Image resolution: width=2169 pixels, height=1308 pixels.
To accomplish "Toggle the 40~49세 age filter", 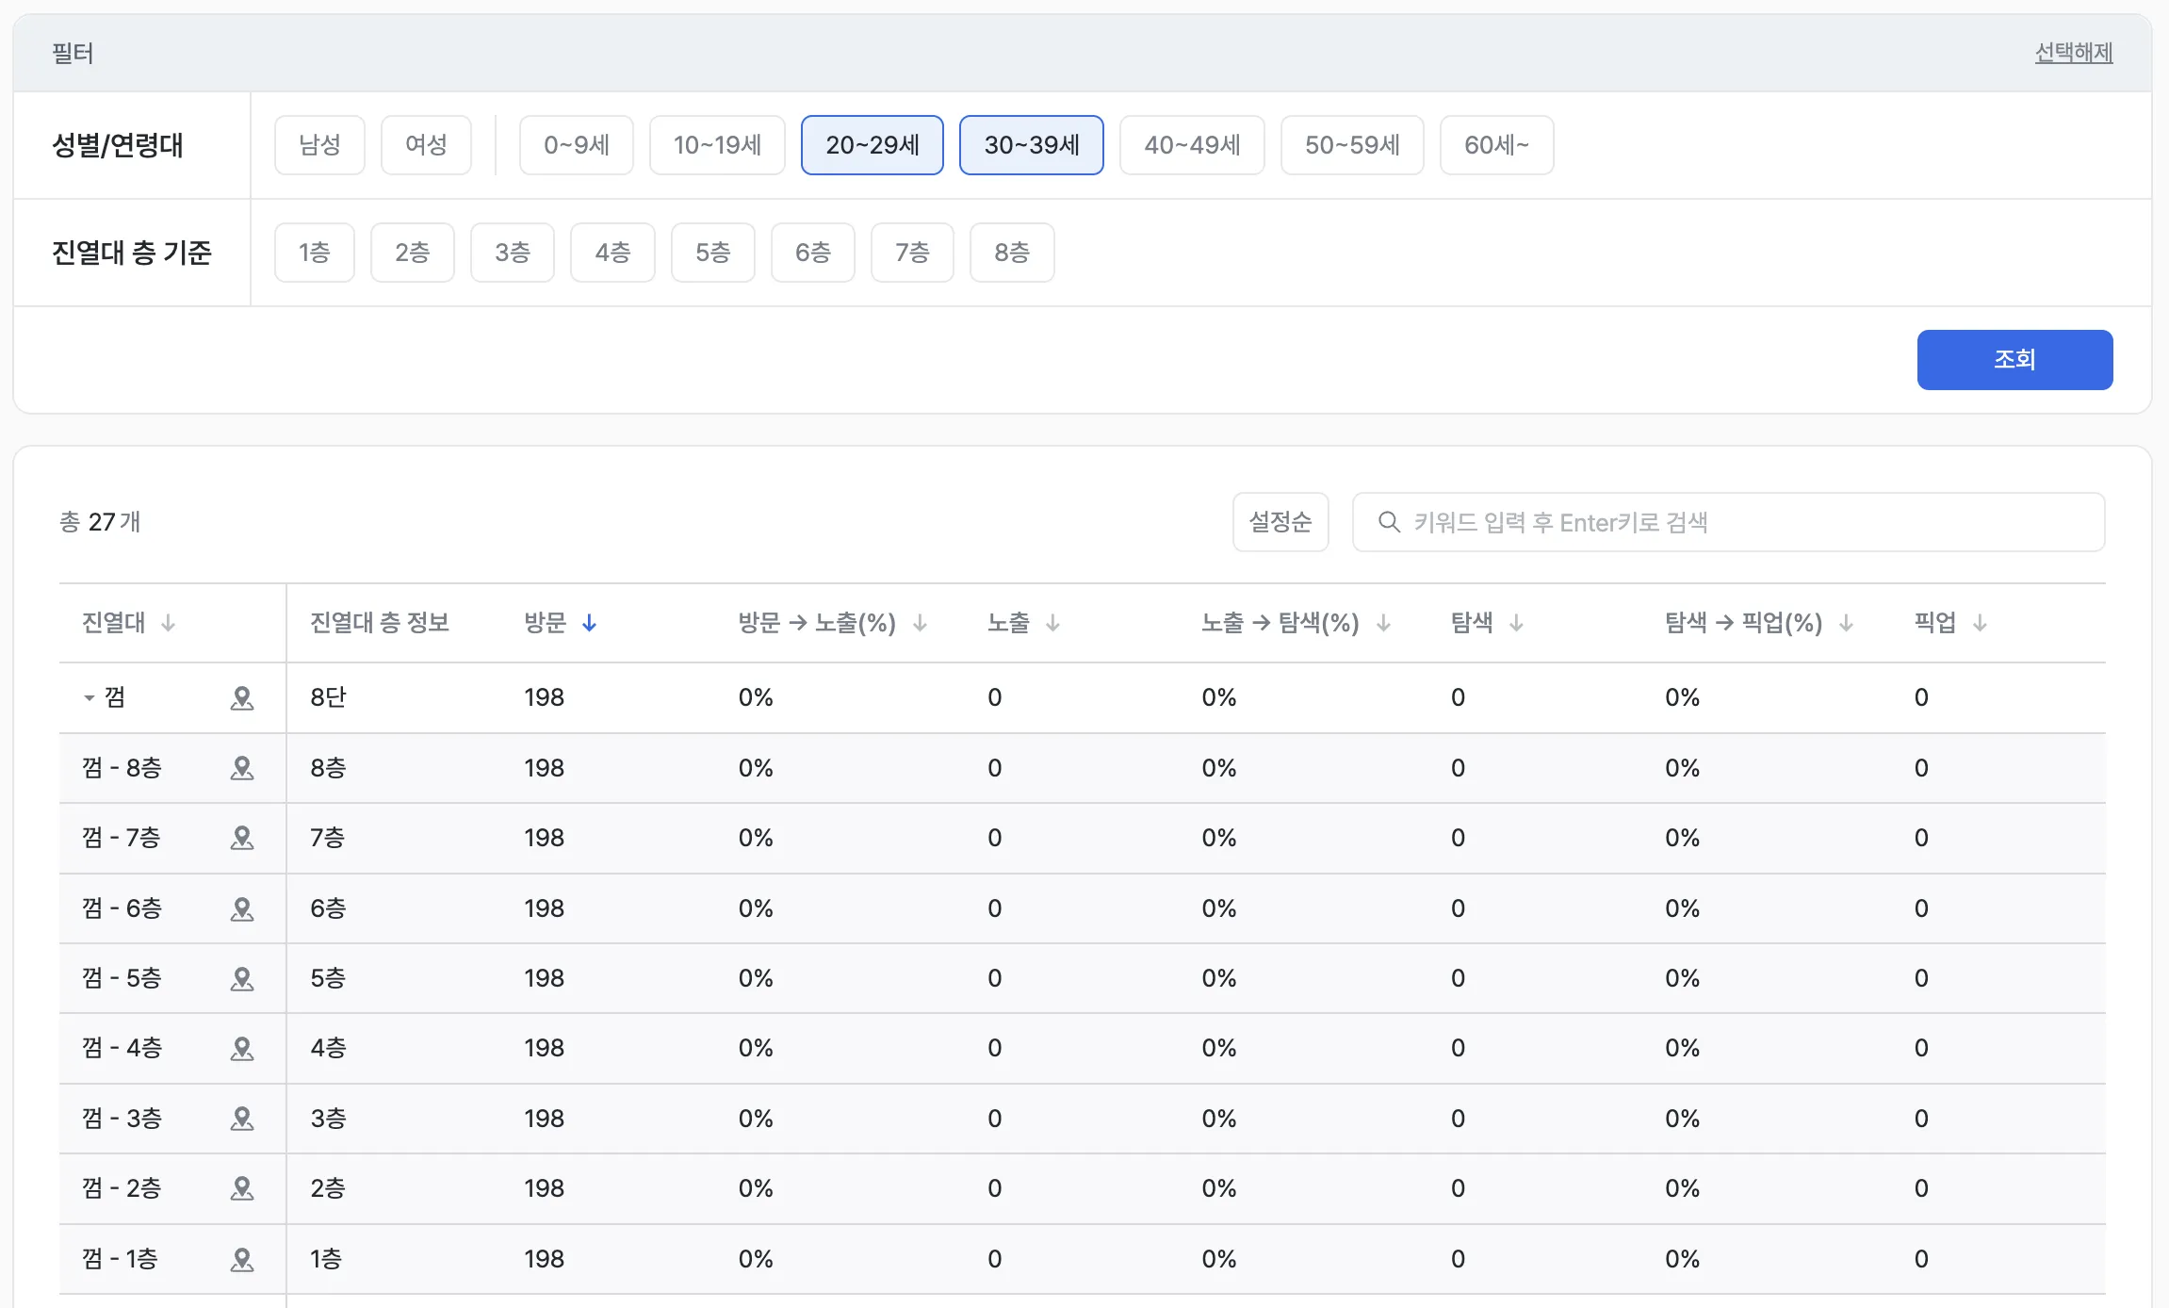I will pos(1192,145).
